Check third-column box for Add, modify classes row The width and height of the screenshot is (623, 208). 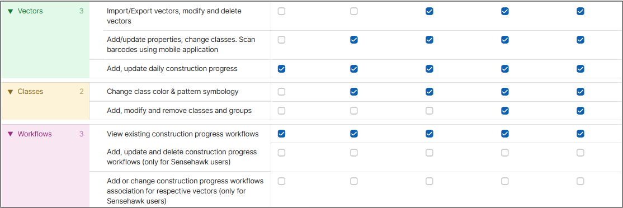[x=429, y=111]
